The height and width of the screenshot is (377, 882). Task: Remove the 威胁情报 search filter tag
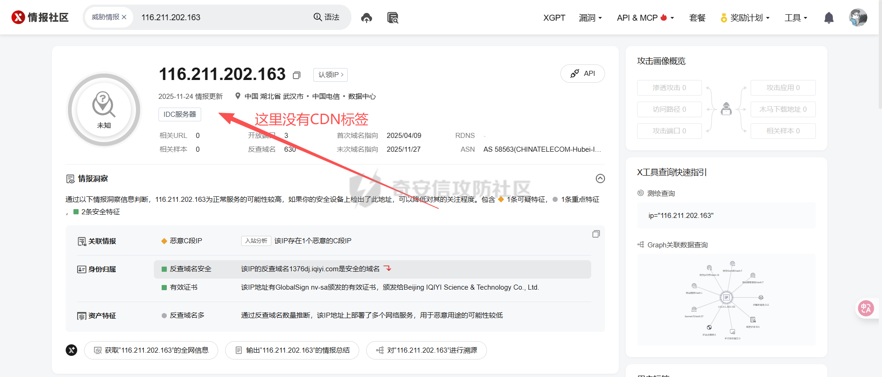[124, 17]
